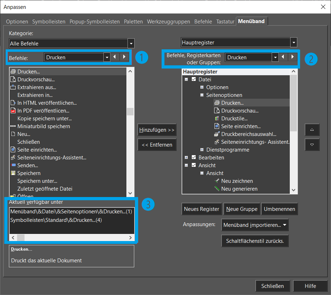
Task: Click the Umbenennen button
Action: click(x=279, y=209)
